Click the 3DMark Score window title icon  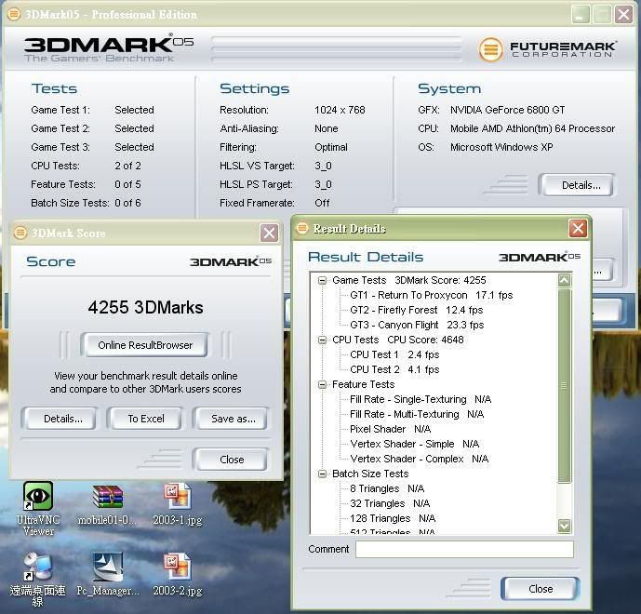pyautogui.click(x=20, y=233)
